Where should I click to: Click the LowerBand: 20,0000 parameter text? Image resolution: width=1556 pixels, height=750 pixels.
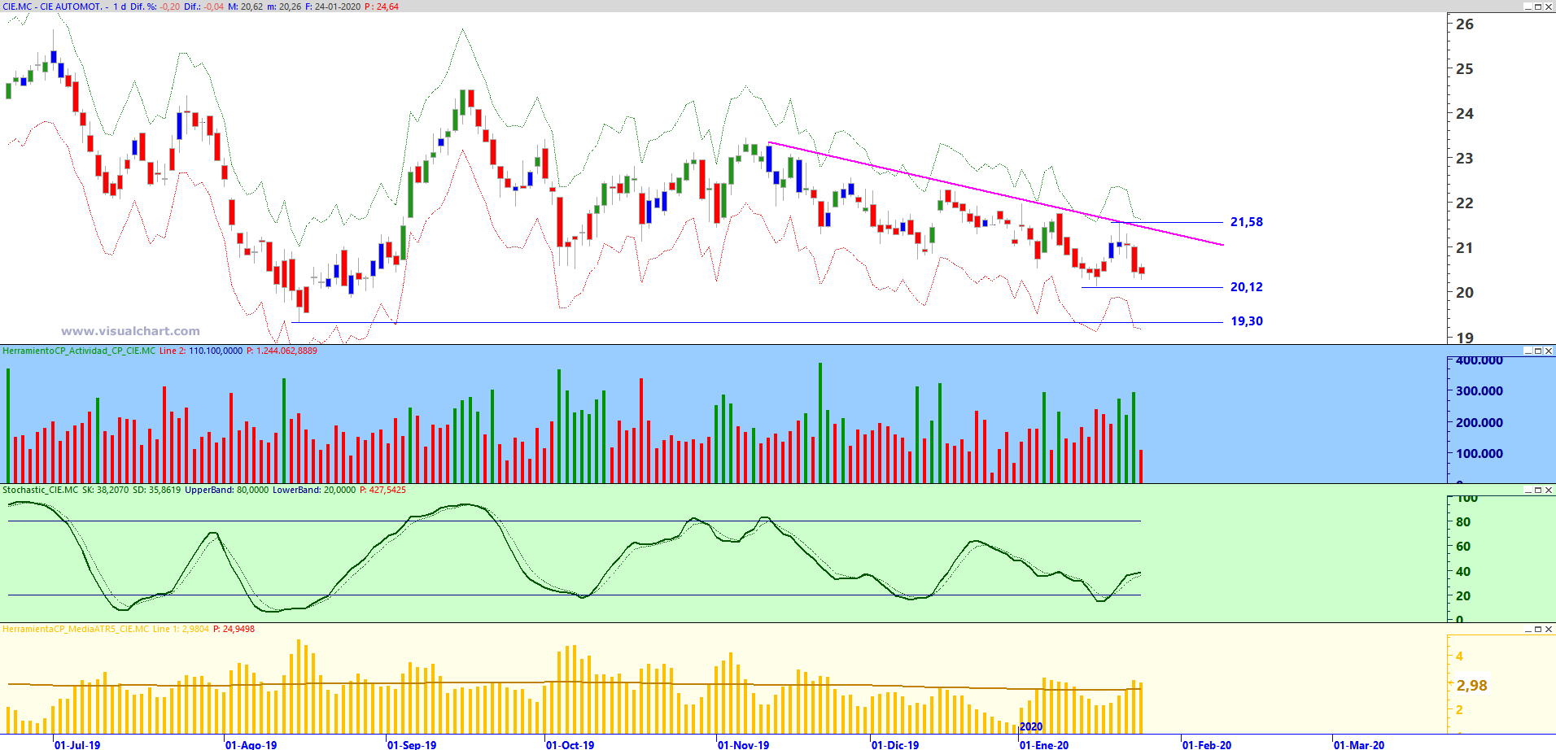coord(314,491)
